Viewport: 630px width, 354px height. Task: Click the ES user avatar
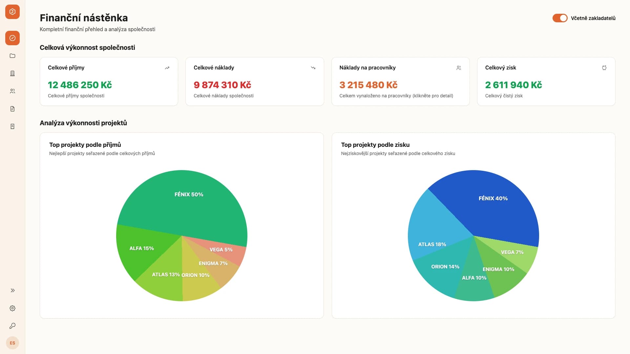12,343
